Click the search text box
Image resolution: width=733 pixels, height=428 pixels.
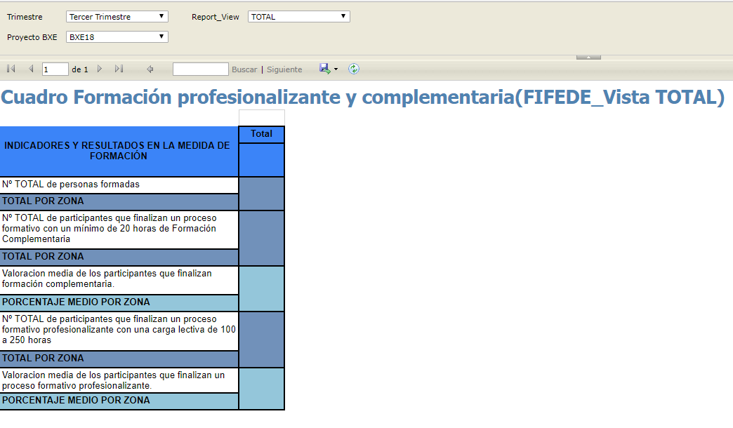point(201,69)
